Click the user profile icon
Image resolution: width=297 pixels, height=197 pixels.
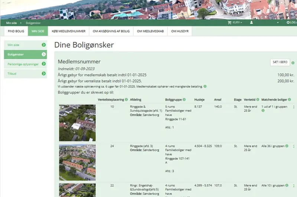tap(251, 23)
